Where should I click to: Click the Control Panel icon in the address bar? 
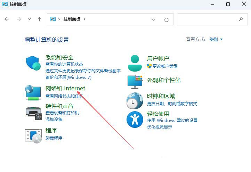(53, 19)
